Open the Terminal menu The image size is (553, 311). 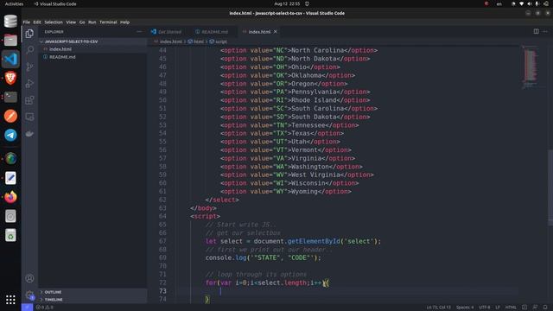(108, 22)
